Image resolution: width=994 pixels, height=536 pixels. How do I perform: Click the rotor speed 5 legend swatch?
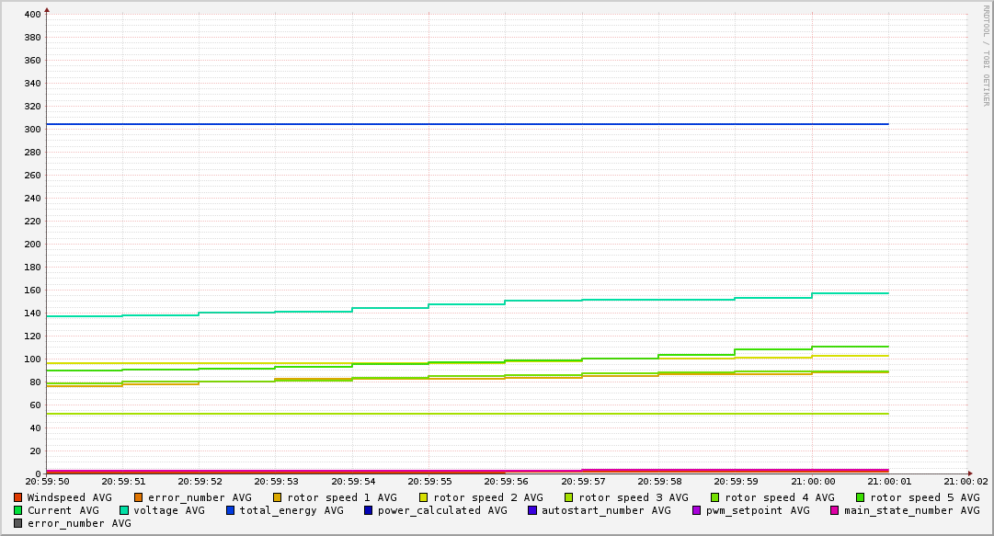pos(861,497)
